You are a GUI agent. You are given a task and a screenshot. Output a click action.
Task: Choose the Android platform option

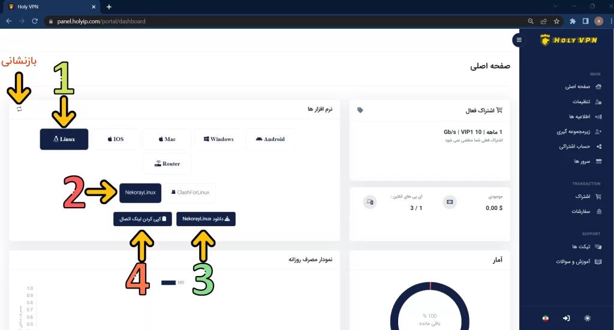click(270, 139)
